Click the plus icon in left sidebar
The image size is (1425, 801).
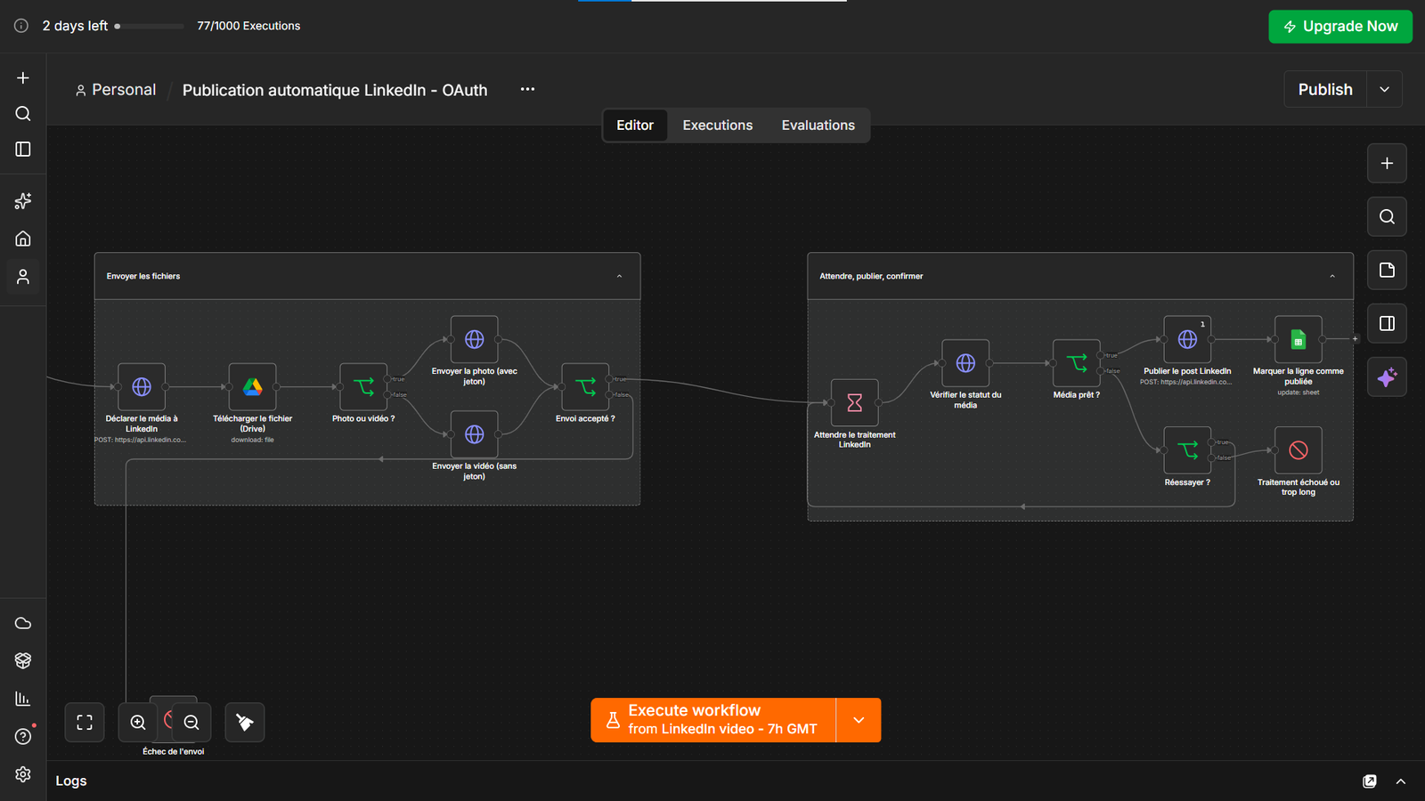[23, 78]
